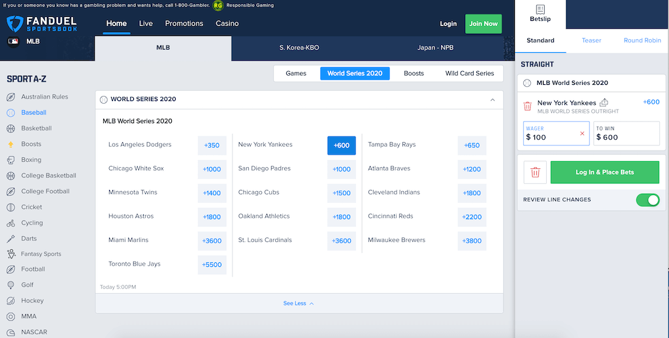Click the Wager input field
The image size is (669, 338).
click(557, 133)
